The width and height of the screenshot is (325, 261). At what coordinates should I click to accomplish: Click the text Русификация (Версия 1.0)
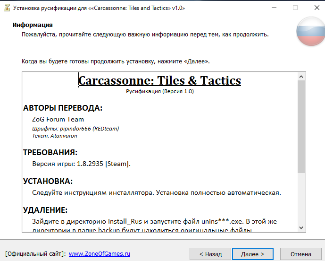tap(160, 91)
